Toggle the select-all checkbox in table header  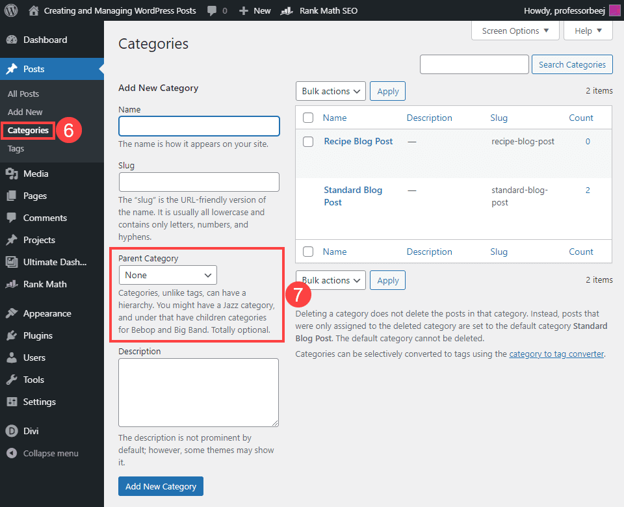tap(309, 118)
